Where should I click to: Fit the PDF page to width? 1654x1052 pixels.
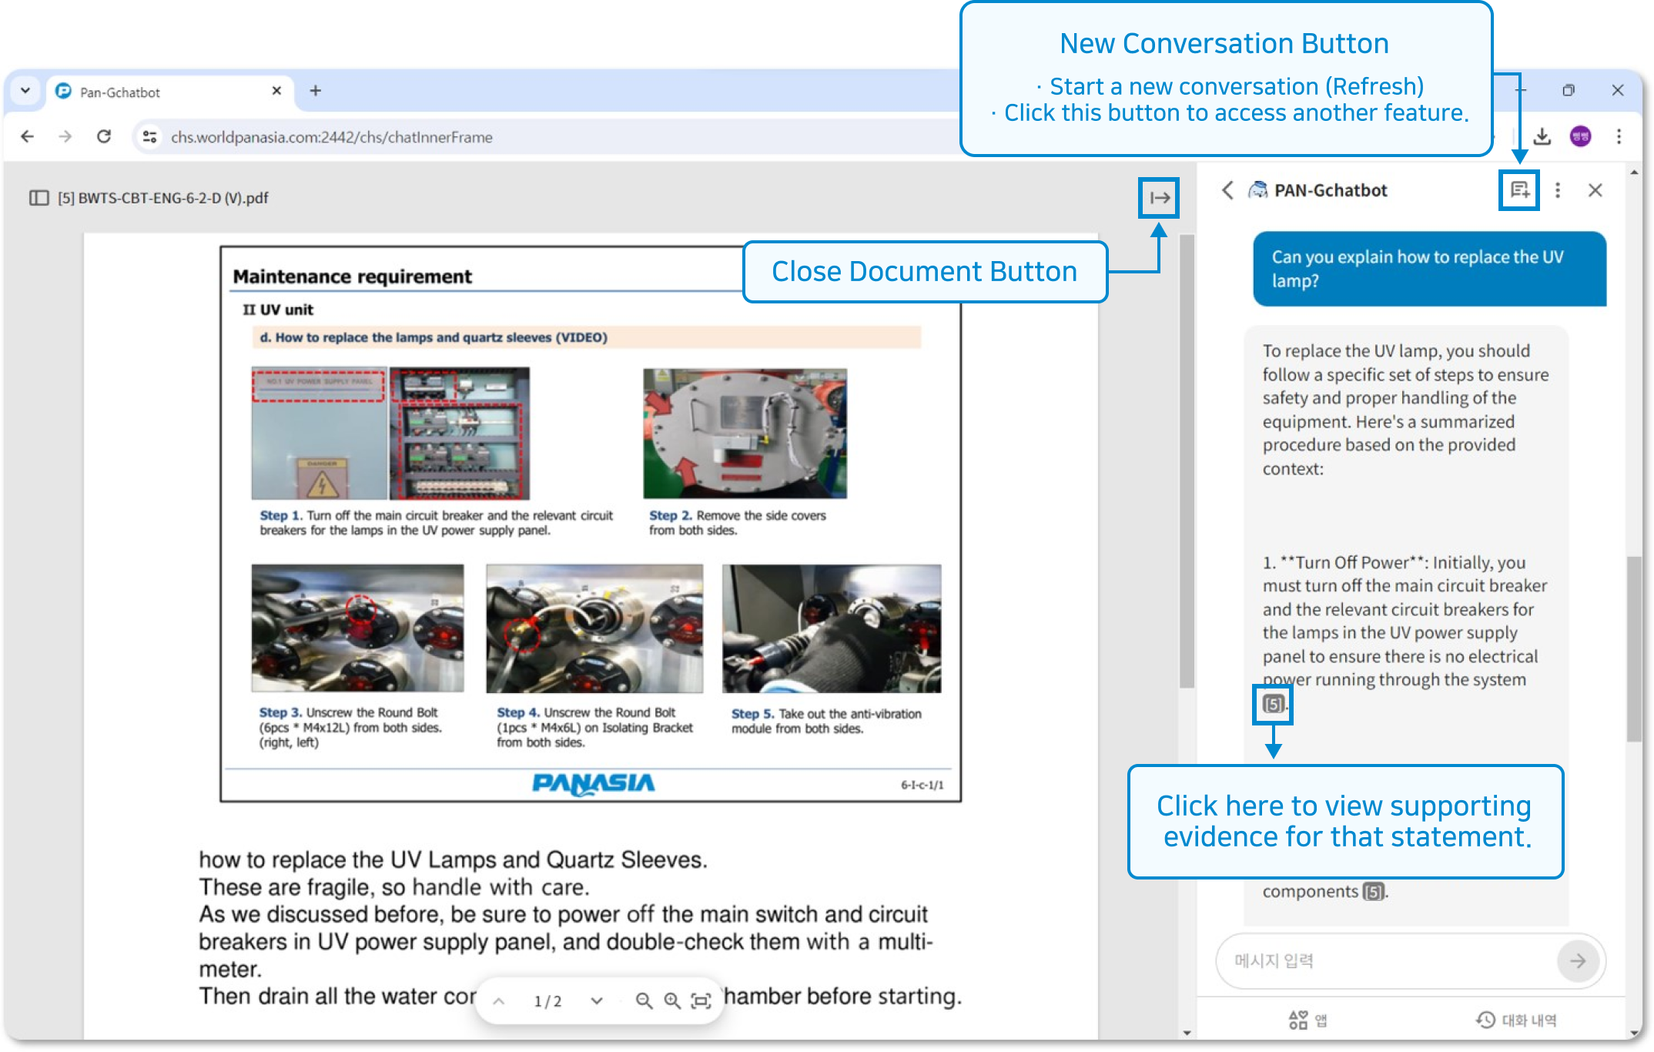pyautogui.click(x=701, y=1001)
